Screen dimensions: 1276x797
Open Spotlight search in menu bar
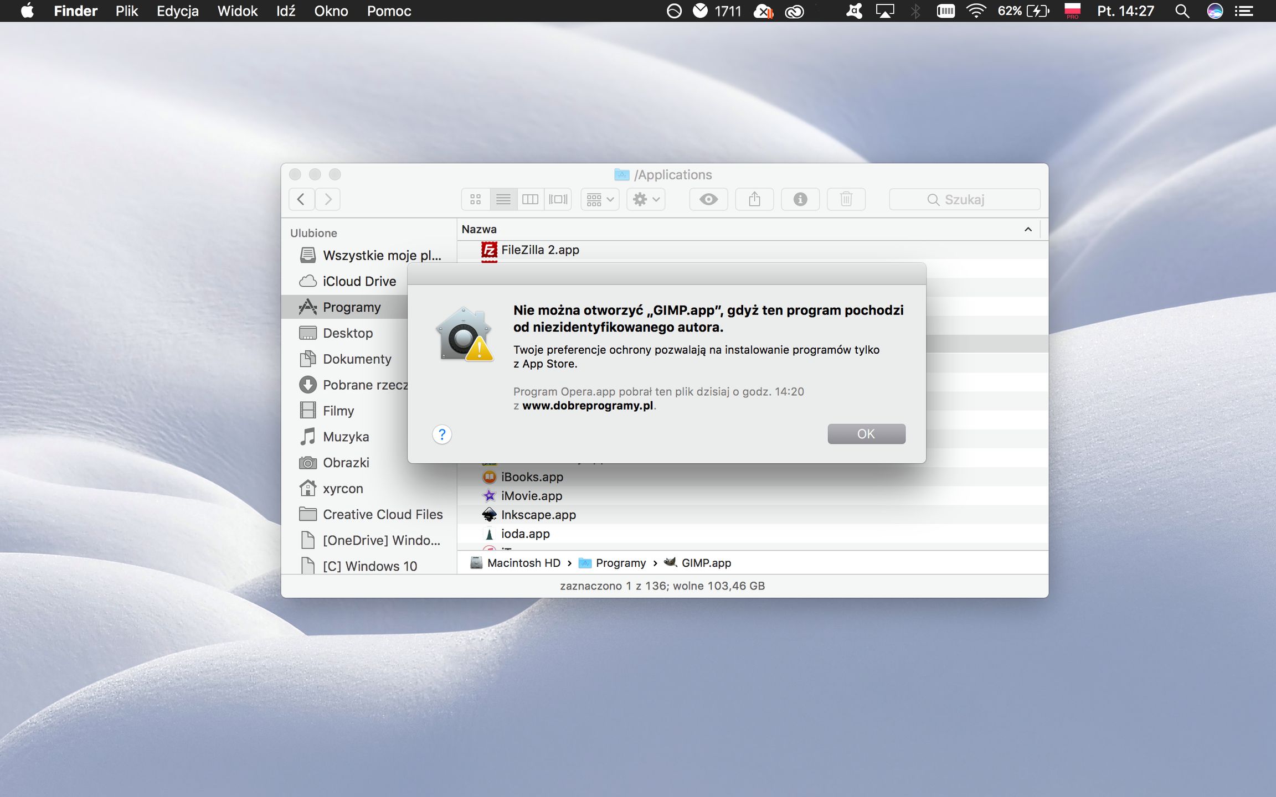click(x=1182, y=11)
